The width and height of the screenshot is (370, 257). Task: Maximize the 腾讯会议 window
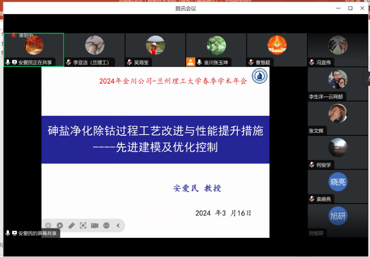(350, 8)
